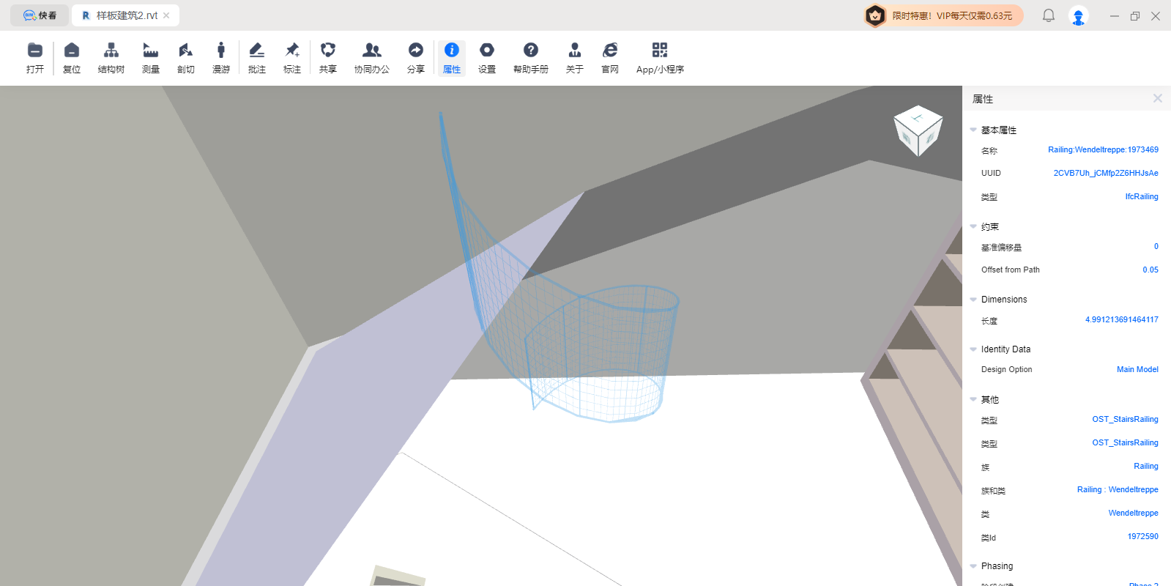Activate the Section cut (剖切) tool
This screenshot has width=1171, height=586.
[x=186, y=58]
